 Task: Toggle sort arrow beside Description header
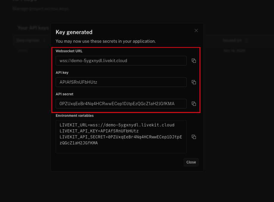pos(44,40)
